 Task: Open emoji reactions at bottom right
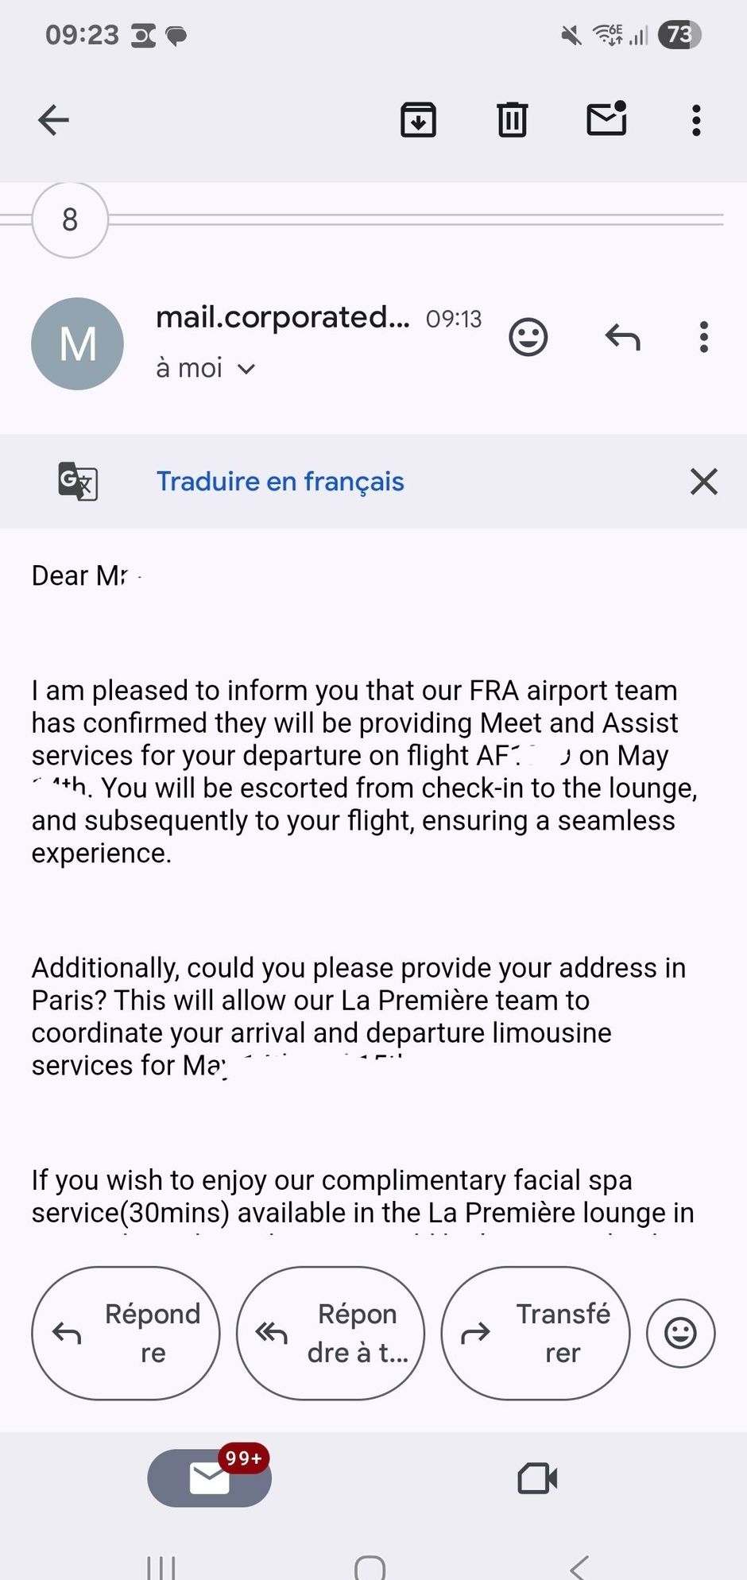coord(680,1333)
